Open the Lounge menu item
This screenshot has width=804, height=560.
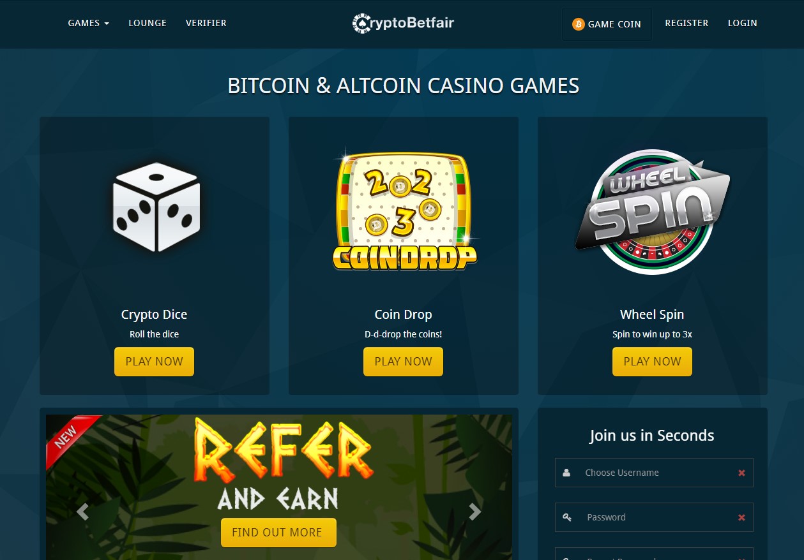tap(148, 23)
